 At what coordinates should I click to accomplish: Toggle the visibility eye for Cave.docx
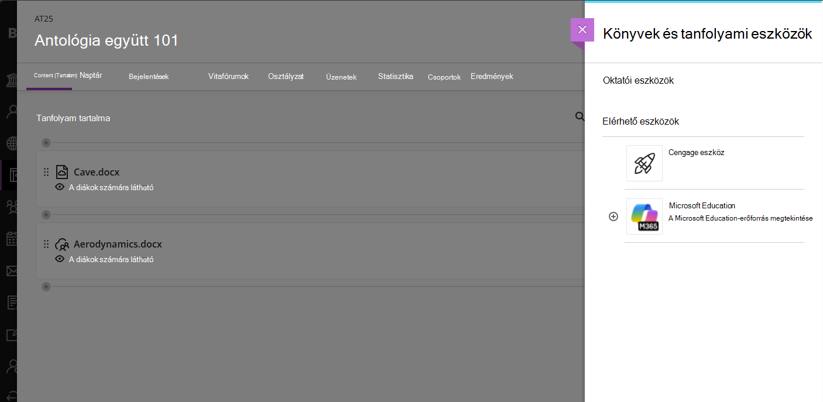59,187
